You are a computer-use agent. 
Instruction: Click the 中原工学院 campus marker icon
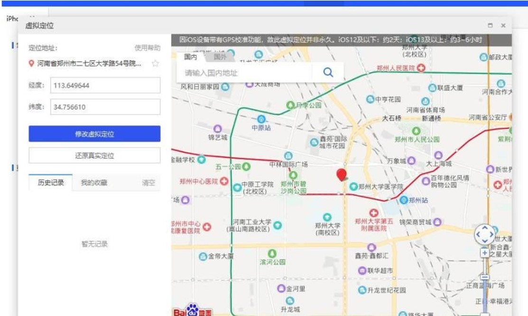pos(237,187)
